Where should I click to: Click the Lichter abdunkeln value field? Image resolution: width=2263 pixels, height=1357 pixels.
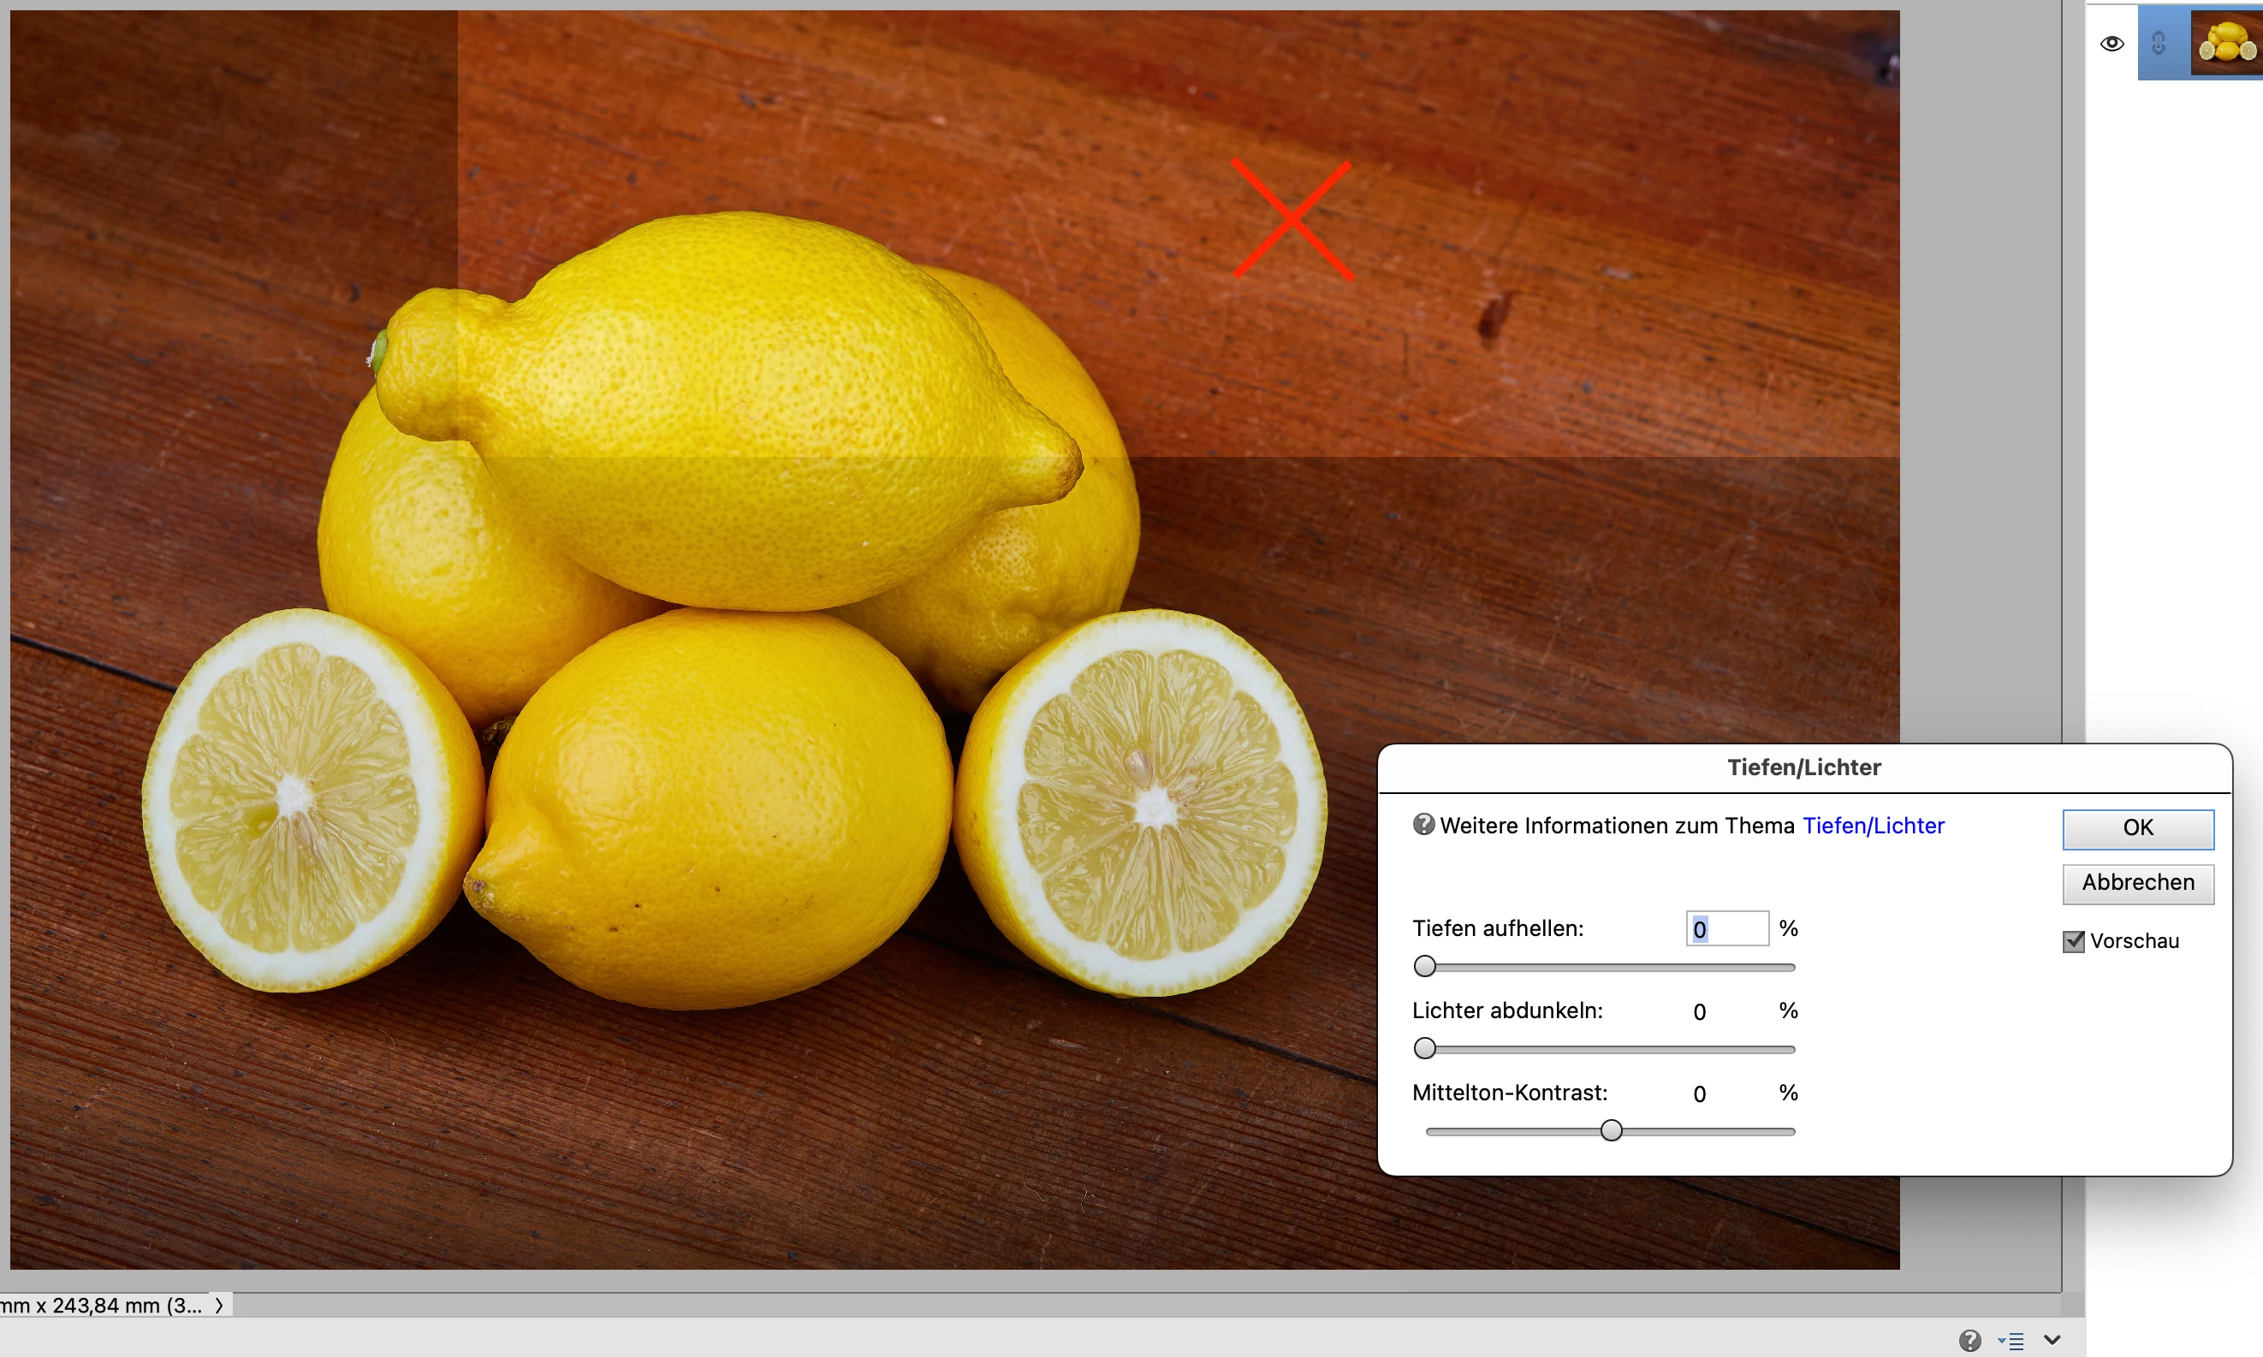point(1700,1011)
